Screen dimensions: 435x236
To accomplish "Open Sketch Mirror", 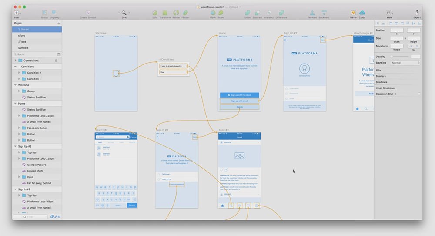I will point(353,13).
